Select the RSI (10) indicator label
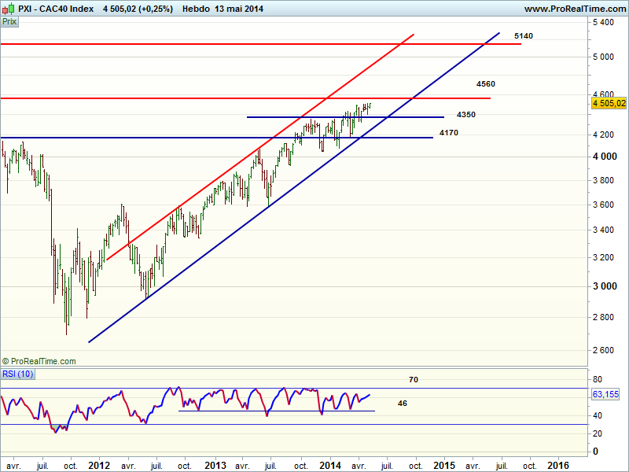The width and height of the screenshot is (629, 472). pos(17,374)
